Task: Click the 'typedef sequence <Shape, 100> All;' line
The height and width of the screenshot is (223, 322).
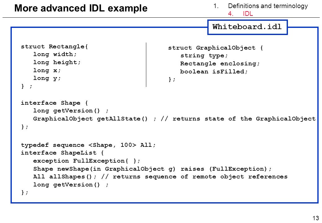Action: tap(88, 145)
